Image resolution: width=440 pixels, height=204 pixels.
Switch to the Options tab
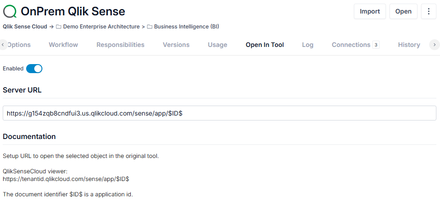point(19,45)
